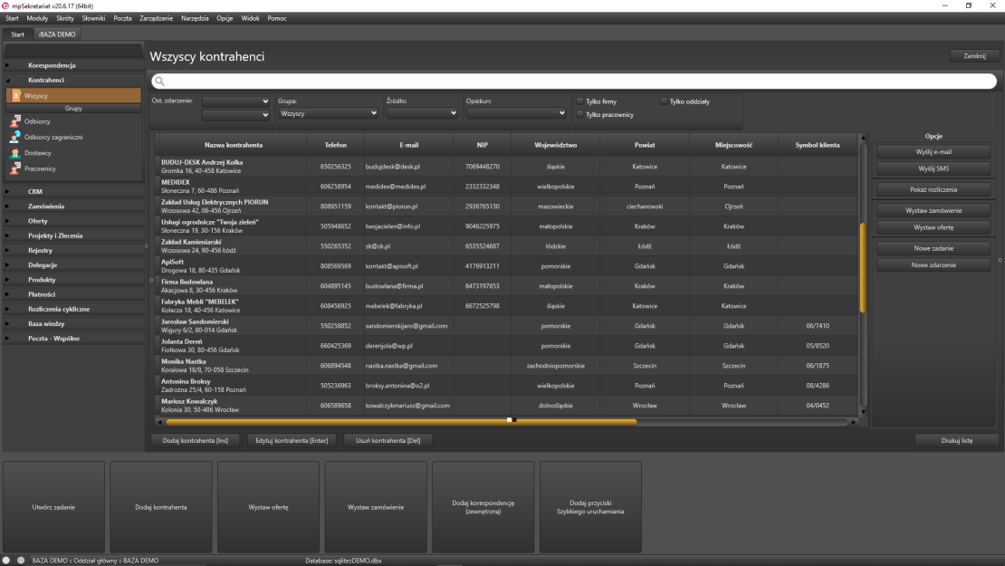Click the Dodaj przyciski Szybkiego uruchamiania tile

click(x=590, y=507)
